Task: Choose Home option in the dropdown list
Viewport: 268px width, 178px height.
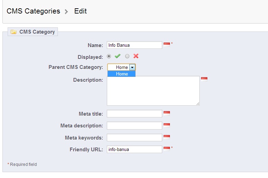Action: click(122, 74)
